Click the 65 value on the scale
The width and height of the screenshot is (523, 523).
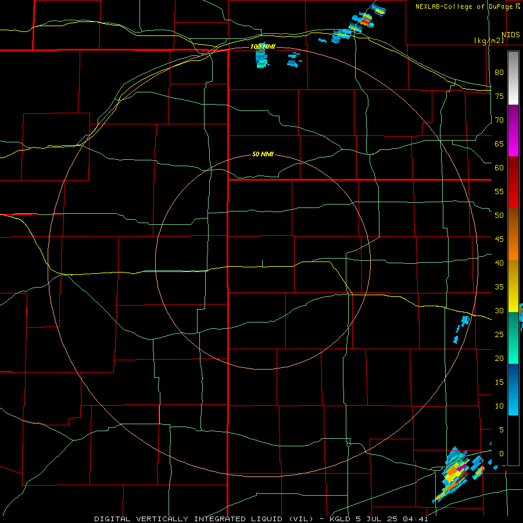click(499, 144)
